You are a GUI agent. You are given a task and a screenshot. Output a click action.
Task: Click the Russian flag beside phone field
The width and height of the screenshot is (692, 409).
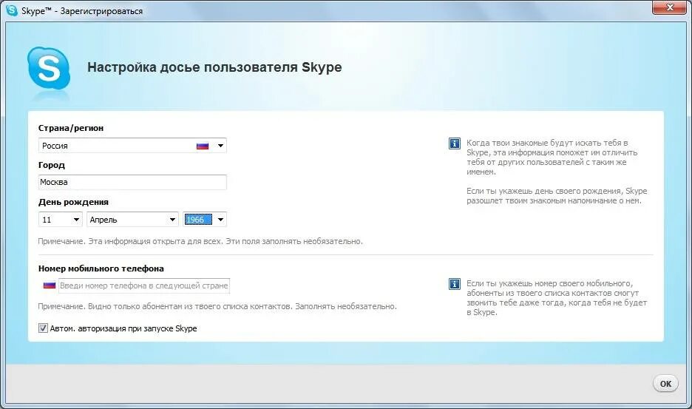click(50, 285)
